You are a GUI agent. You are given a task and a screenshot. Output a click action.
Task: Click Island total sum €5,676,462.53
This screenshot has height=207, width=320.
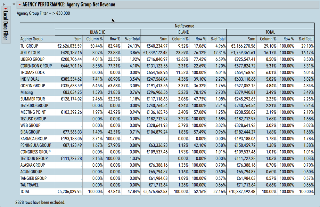click(x=155, y=192)
